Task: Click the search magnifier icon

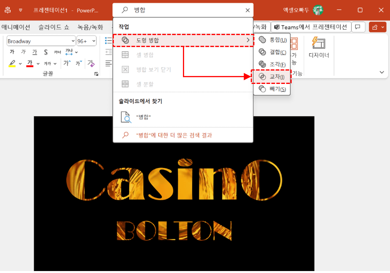Action: [125, 10]
